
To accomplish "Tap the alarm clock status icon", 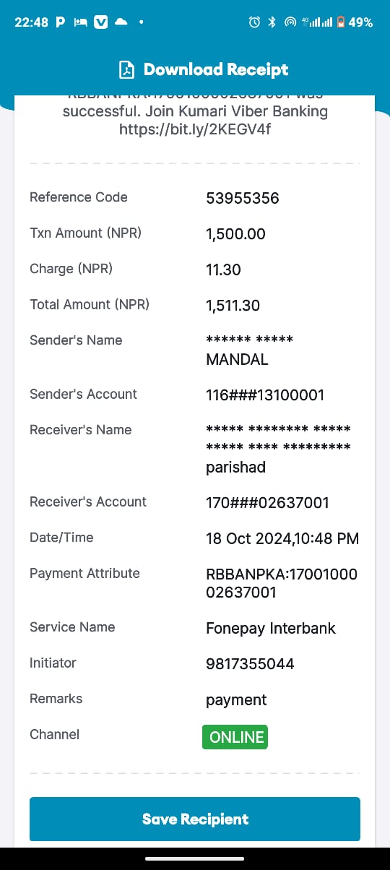I will click(254, 22).
